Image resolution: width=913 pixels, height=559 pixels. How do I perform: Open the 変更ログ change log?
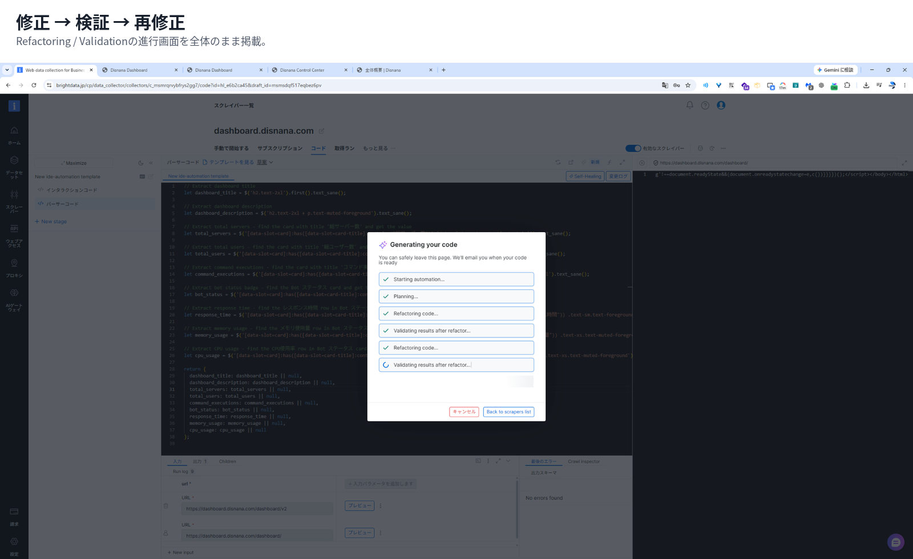pyautogui.click(x=618, y=176)
